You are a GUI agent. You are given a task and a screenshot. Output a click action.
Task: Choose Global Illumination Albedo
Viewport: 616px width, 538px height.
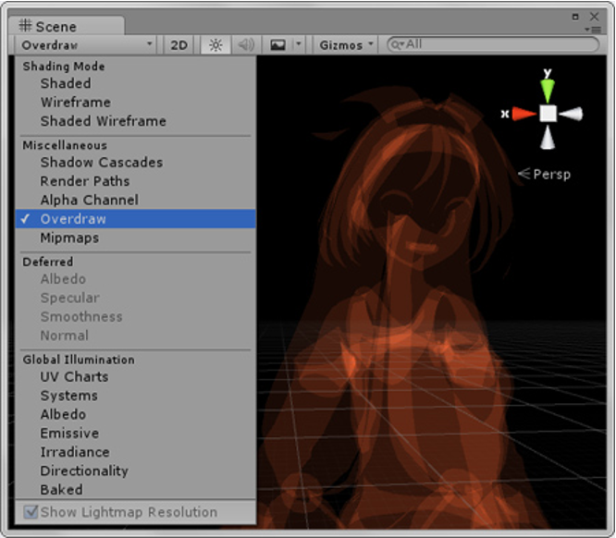click(136, 414)
